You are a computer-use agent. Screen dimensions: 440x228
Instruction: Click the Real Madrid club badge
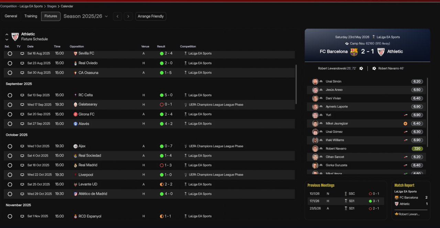coord(75,165)
